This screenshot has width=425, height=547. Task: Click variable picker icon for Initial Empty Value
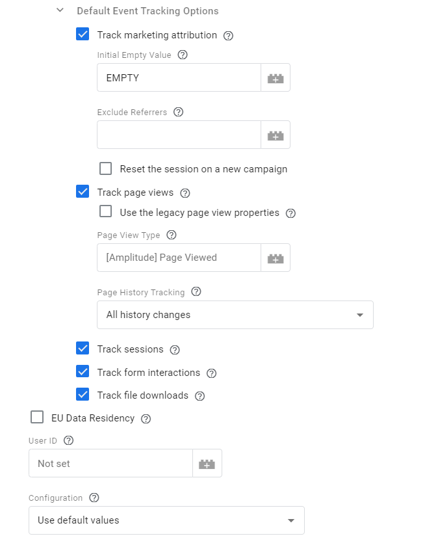(276, 78)
